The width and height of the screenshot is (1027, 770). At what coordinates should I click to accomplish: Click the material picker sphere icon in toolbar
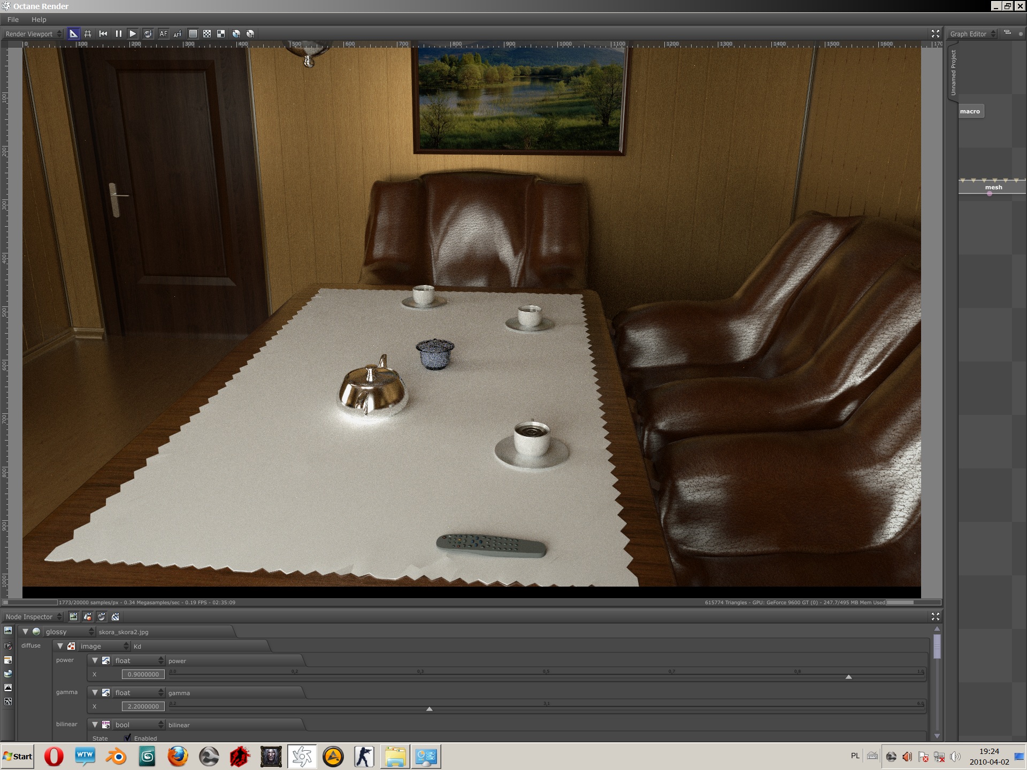click(x=148, y=34)
